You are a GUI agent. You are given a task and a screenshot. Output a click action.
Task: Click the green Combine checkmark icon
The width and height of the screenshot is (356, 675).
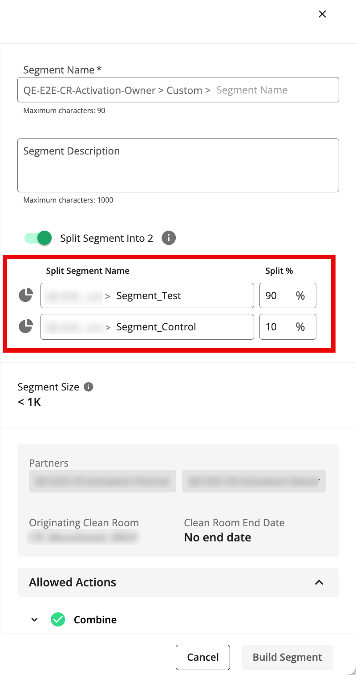[x=58, y=619]
